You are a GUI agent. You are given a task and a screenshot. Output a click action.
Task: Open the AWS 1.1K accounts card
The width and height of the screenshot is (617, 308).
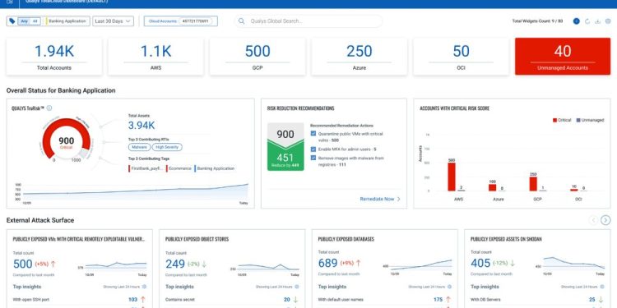[x=155, y=57]
